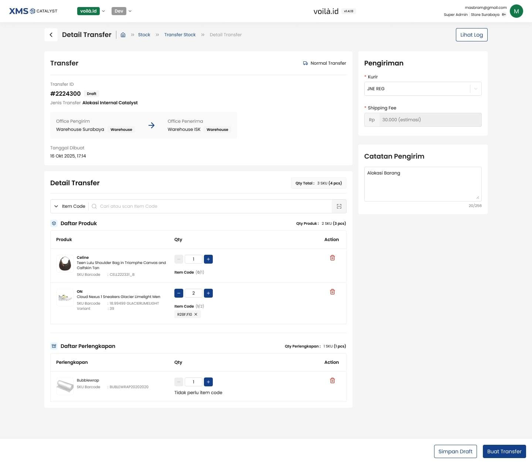Delete the ON Cloud Nexus sneakers row
The height and width of the screenshot is (464, 532).
pos(332,292)
